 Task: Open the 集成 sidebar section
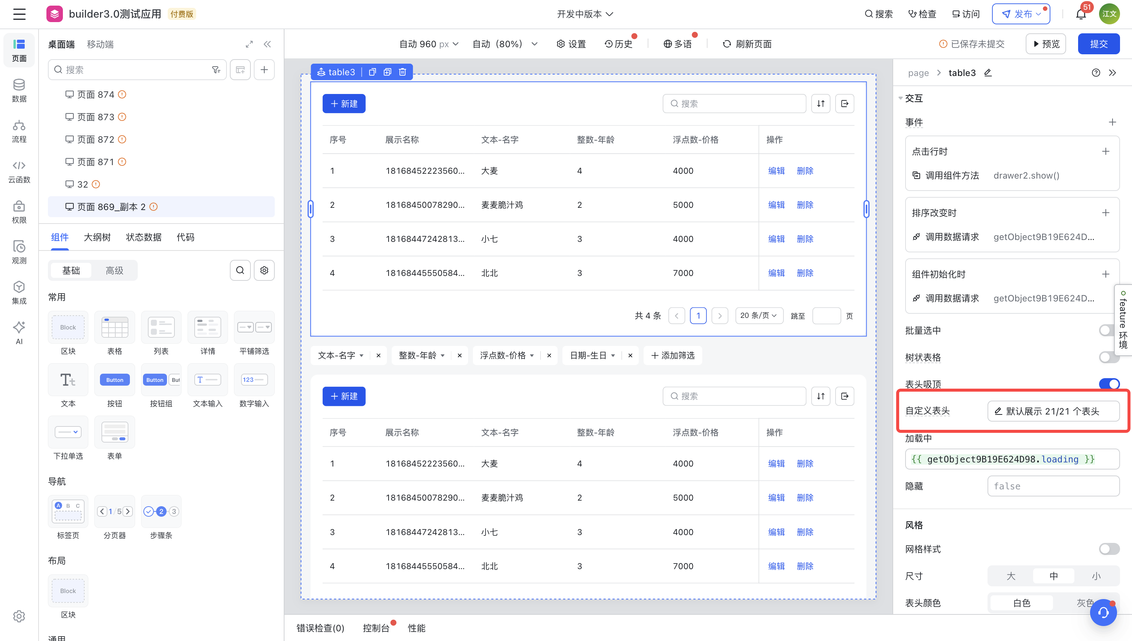[19, 293]
